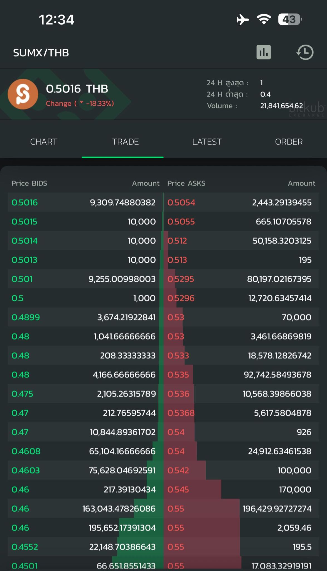Select ask price 0.513

click(x=177, y=260)
